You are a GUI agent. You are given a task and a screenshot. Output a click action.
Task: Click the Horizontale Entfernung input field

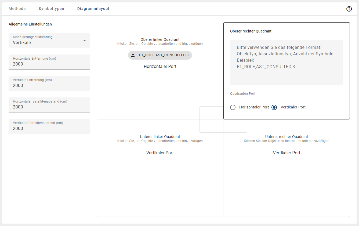tap(49, 62)
